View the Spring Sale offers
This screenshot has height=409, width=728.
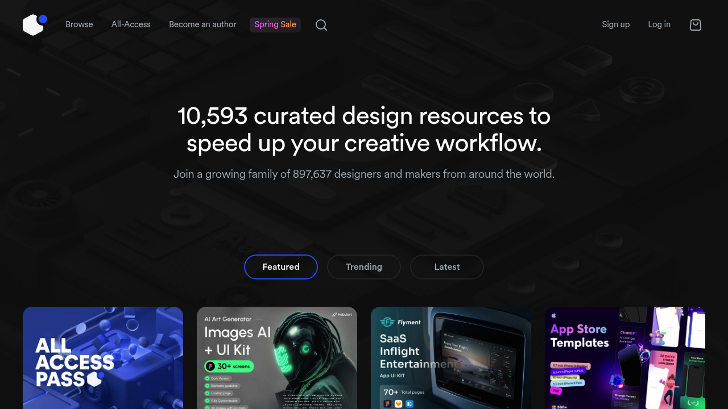[x=275, y=24]
